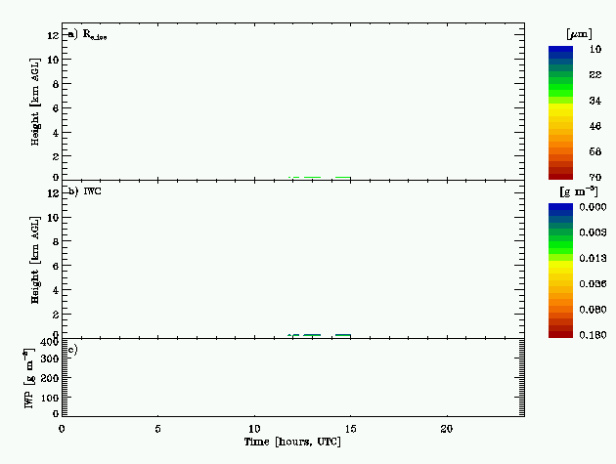Click the 0.180 value on IWC colorbar
The image size is (616, 464).
(x=593, y=334)
